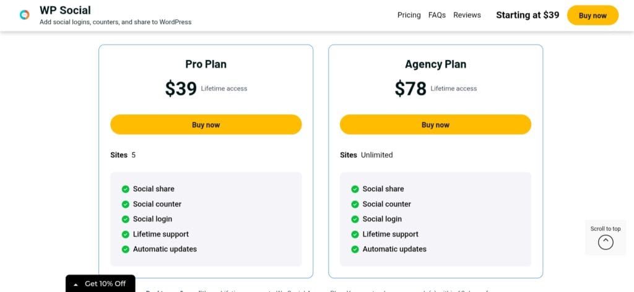The height and width of the screenshot is (292, 634).
Task: Click the Pro Plan $39 price
Action: (x=181, y=89)
